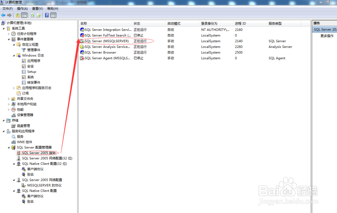The image size is (337, 213).
Task: Select SQL Server 2005 网络配置(32 位)
Action: click(x=47, y=158)
